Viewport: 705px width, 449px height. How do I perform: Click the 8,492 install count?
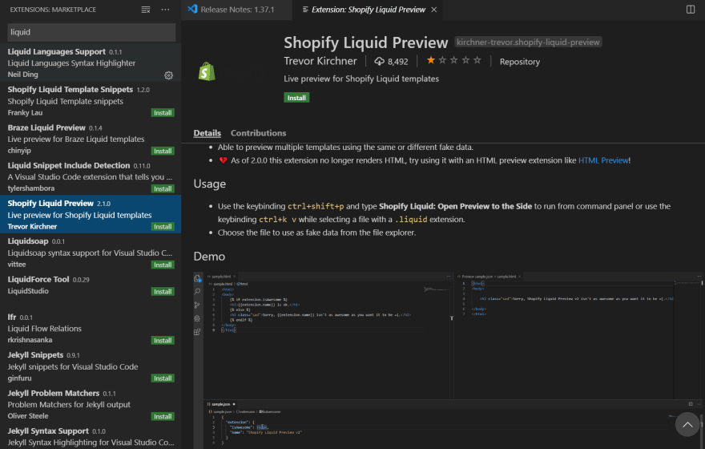(398, 62)
